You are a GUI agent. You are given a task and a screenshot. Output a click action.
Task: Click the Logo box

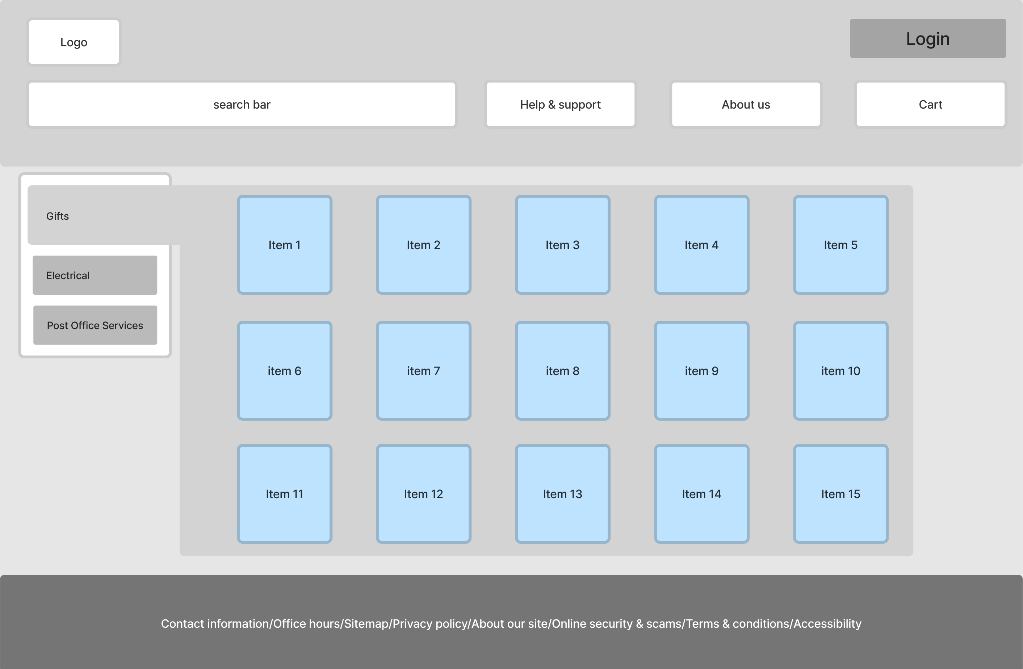click(x=74, y=42)
